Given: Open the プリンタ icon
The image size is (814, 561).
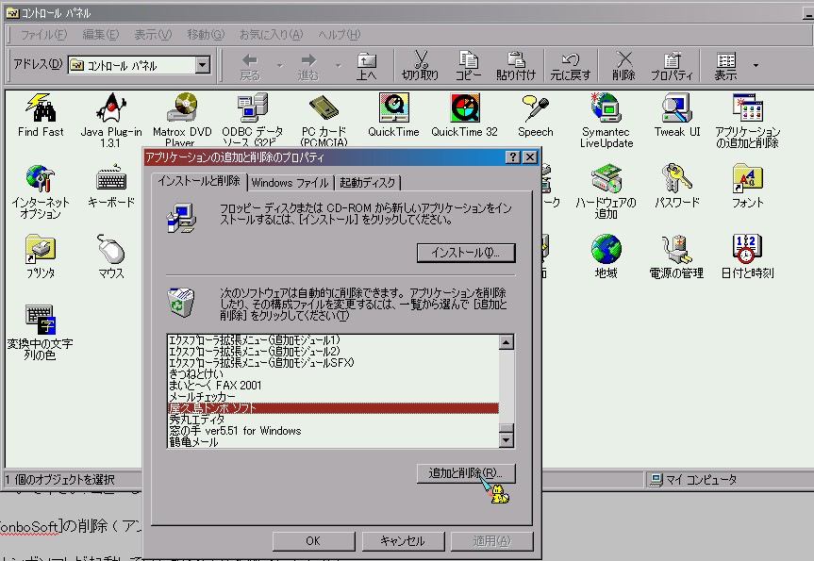Looking at the screenshot, I should (41, 256).
